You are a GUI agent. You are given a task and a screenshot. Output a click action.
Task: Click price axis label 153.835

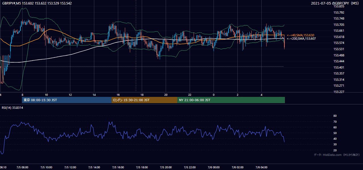click(x=339, y=6)
